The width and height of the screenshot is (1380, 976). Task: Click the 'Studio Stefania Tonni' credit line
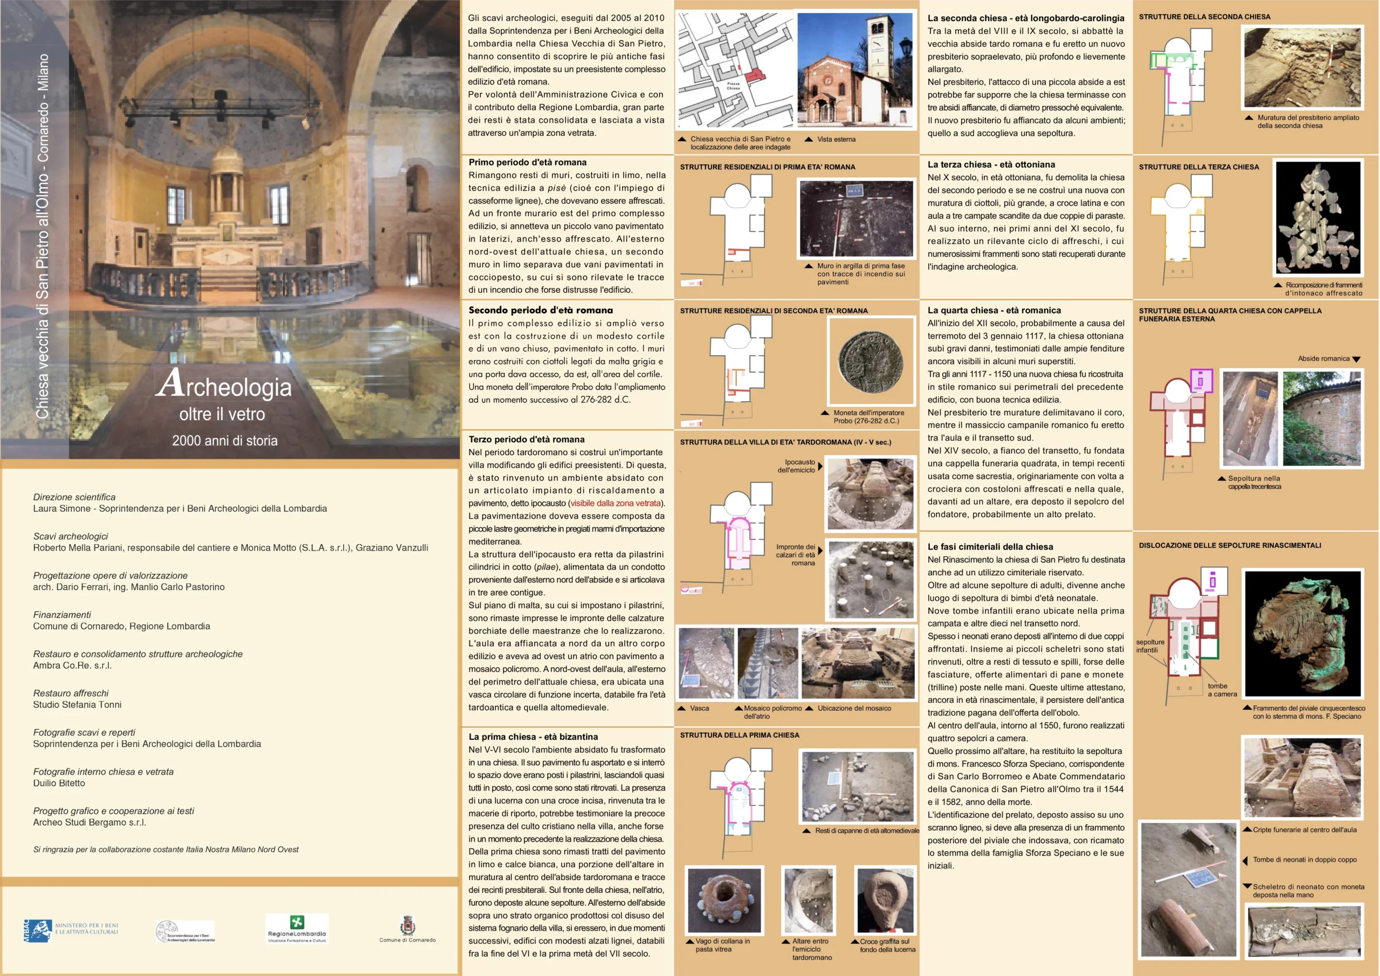78,704
